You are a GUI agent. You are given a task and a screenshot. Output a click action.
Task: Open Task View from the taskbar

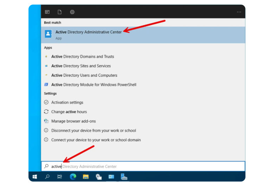[60, 177]
